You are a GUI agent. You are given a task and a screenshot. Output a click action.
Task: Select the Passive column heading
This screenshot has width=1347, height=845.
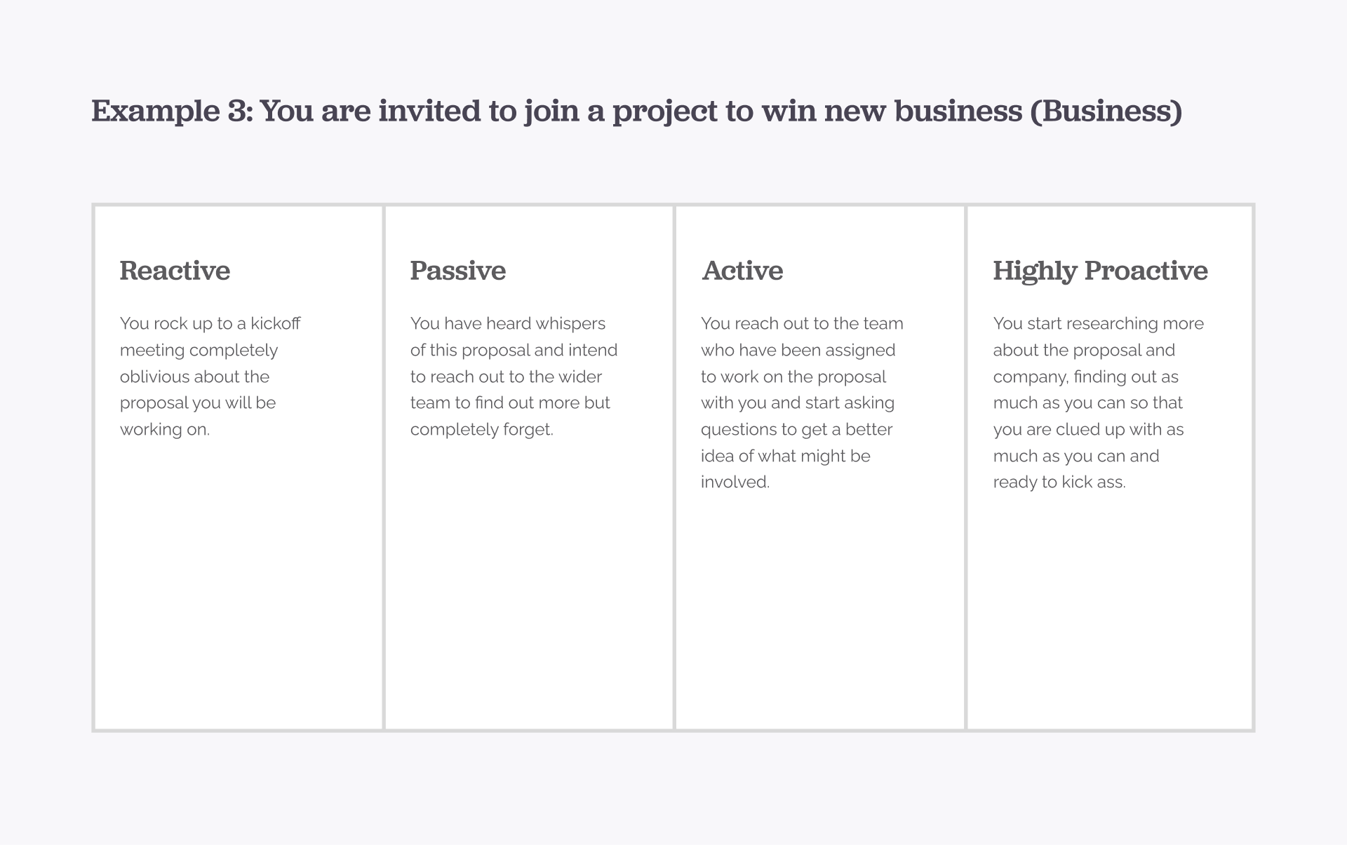click(x=457, y=271)
